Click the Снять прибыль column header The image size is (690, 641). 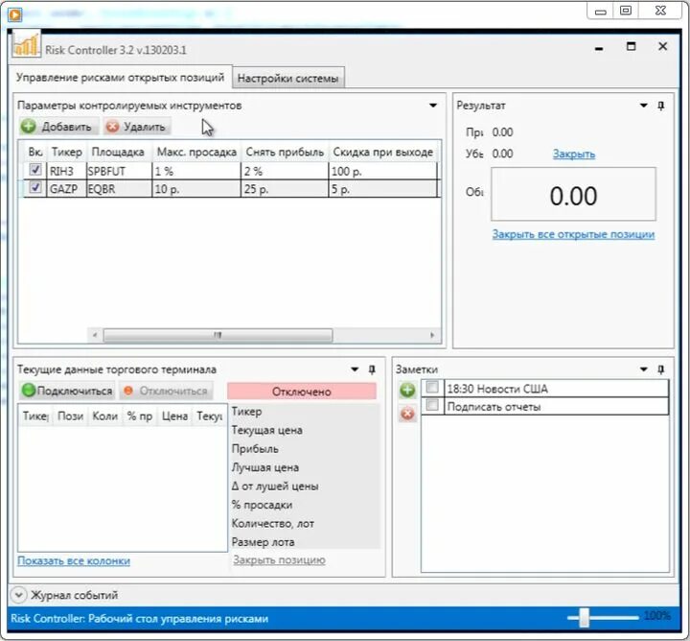285,153
